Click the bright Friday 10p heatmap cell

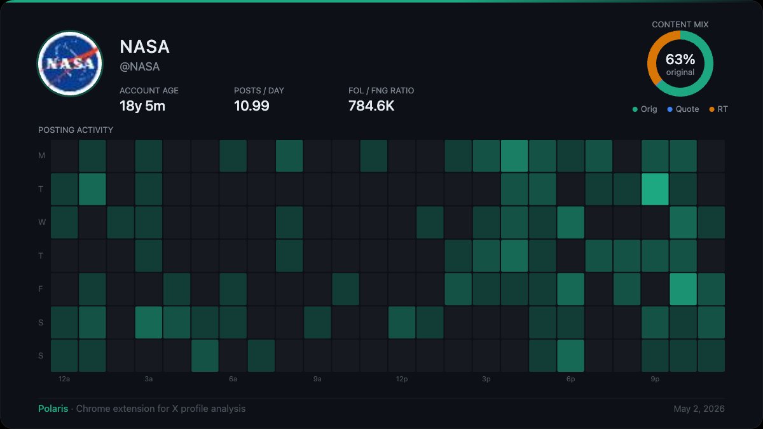(683, 289)
